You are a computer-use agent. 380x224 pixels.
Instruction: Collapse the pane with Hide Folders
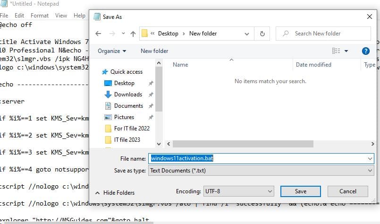(x=115, y=193)
